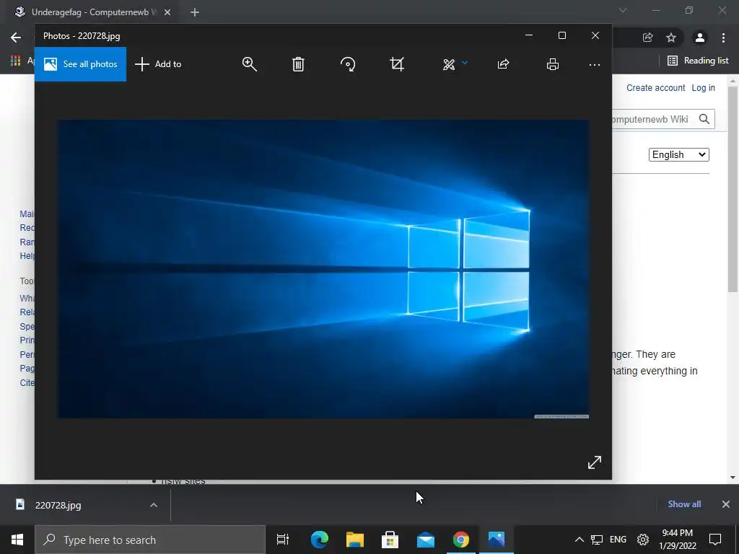Open Chrome three-dot menu
The image size is (739, 554).
tap(723, 38)
